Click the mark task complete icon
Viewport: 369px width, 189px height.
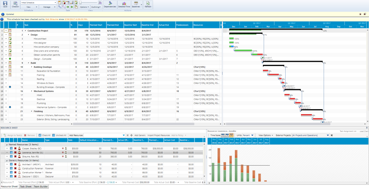76,3
